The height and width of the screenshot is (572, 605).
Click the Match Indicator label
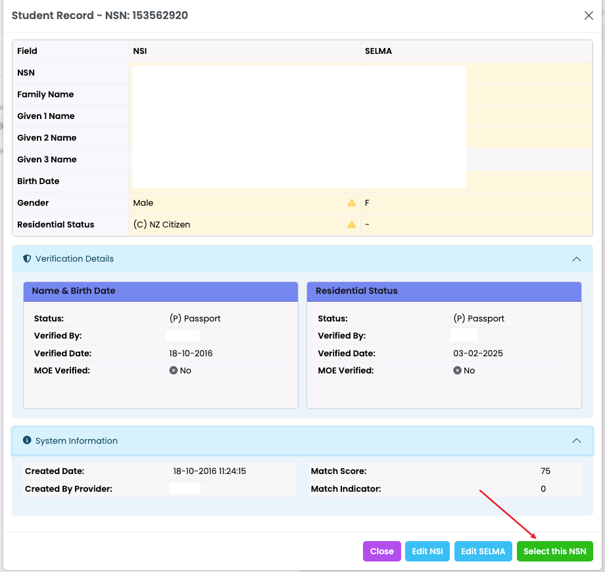point(346,489)
